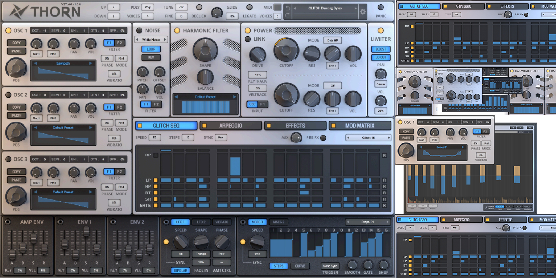Open the limiter PAN Center value box

[x=381, y=84]
